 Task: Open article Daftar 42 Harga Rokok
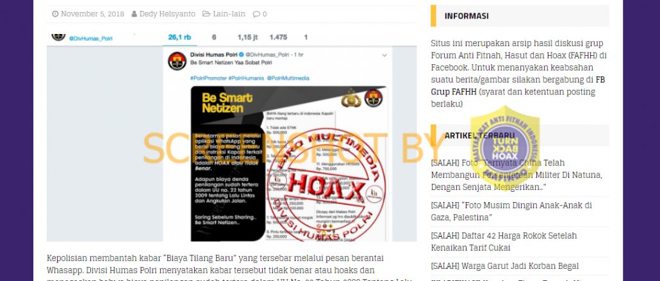[x=504, y=242]
